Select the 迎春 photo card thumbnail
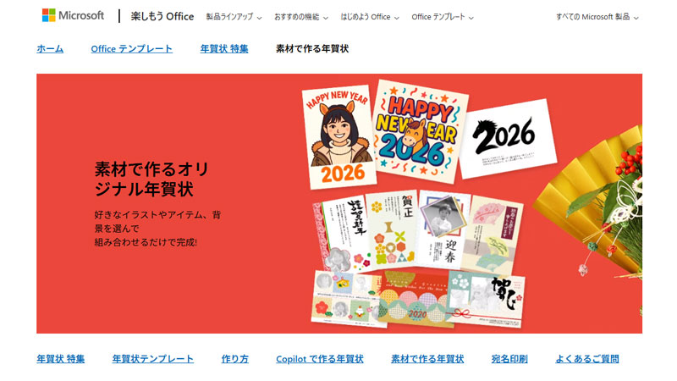The height and width of the screenshot is (381, 677). (443, 229)
